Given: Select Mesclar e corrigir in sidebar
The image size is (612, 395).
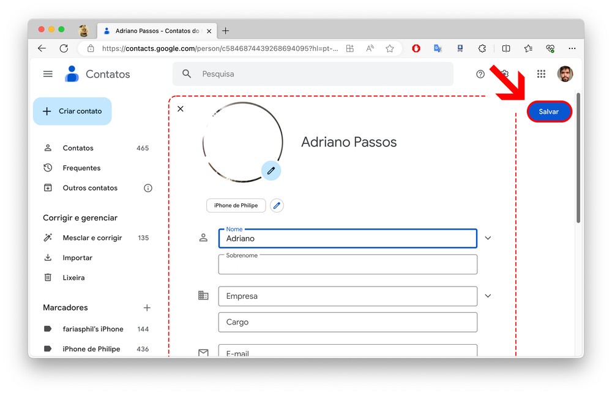Looking at the screenshot, I should [92, 238].
